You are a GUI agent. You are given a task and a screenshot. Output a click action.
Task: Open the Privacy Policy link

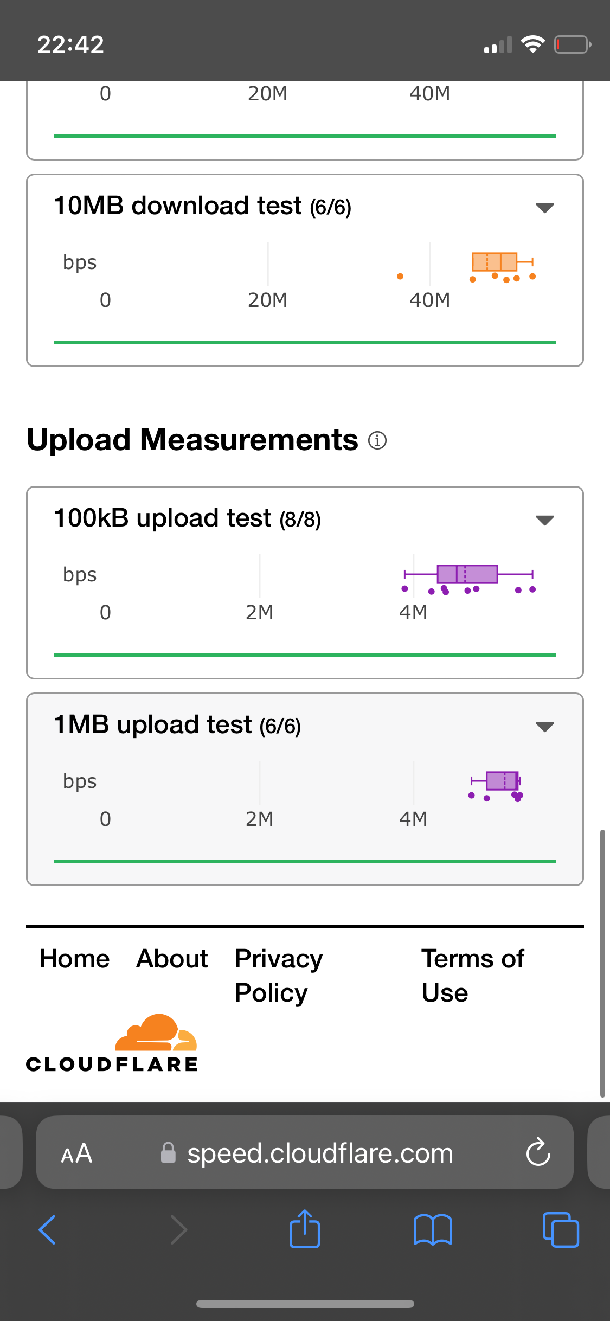[279, 976]
